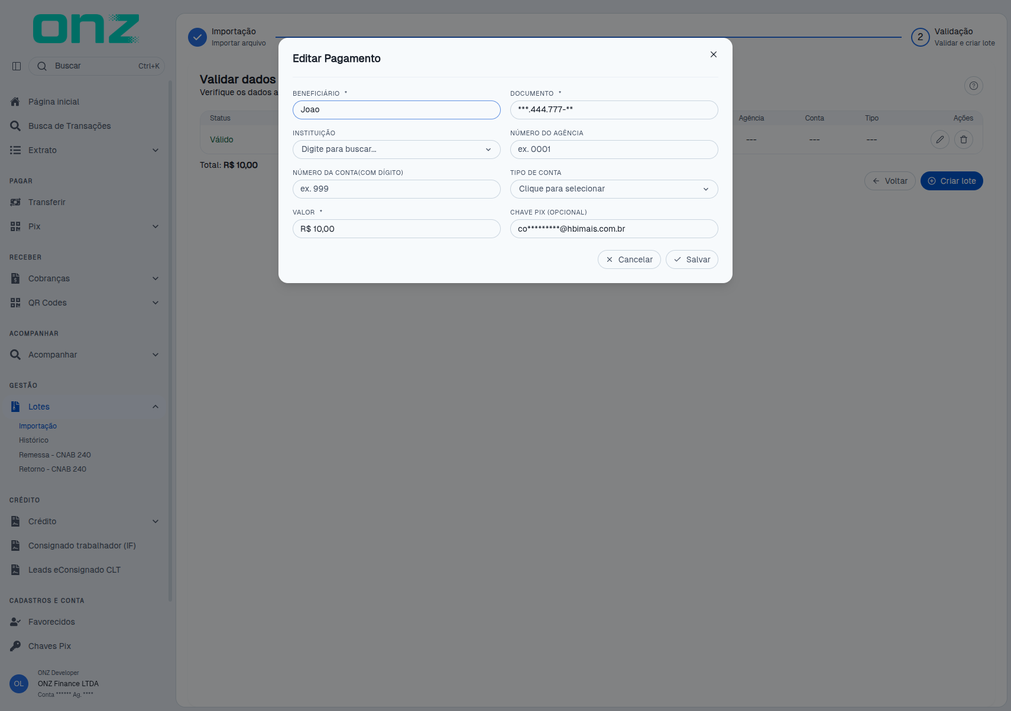Select Importação under Lotes
The image size is (1011, 711).
coord(38,426)
